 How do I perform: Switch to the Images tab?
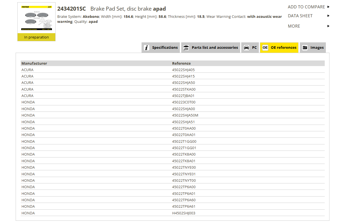[313, 48]
